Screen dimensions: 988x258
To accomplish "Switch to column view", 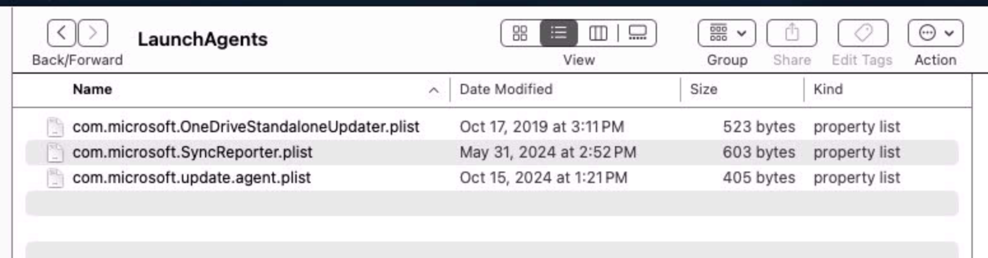I will (598, 32).
